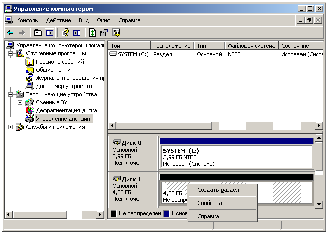Click the Диск 1 drive icon

pos(117,179)
